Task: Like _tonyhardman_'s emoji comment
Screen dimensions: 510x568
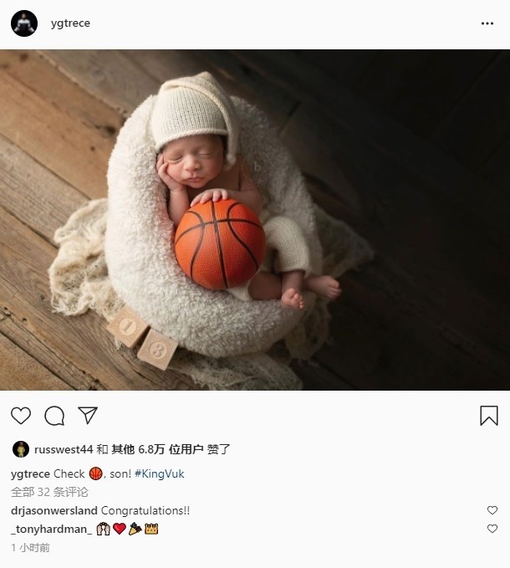Action: 492,529
